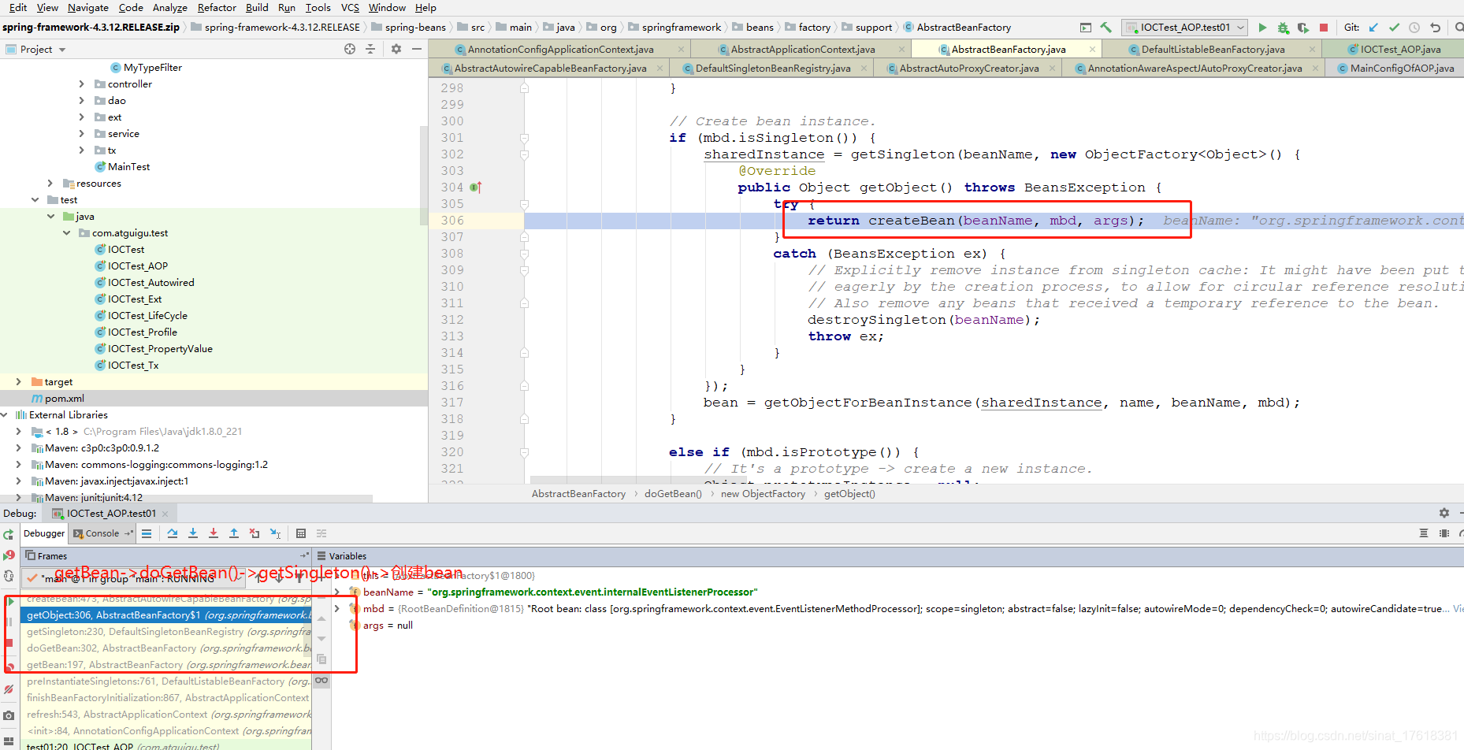1464x750 pixels.
Task: Click the Project tree horizontal scrollbar
Action: click(x=187, y=498)
